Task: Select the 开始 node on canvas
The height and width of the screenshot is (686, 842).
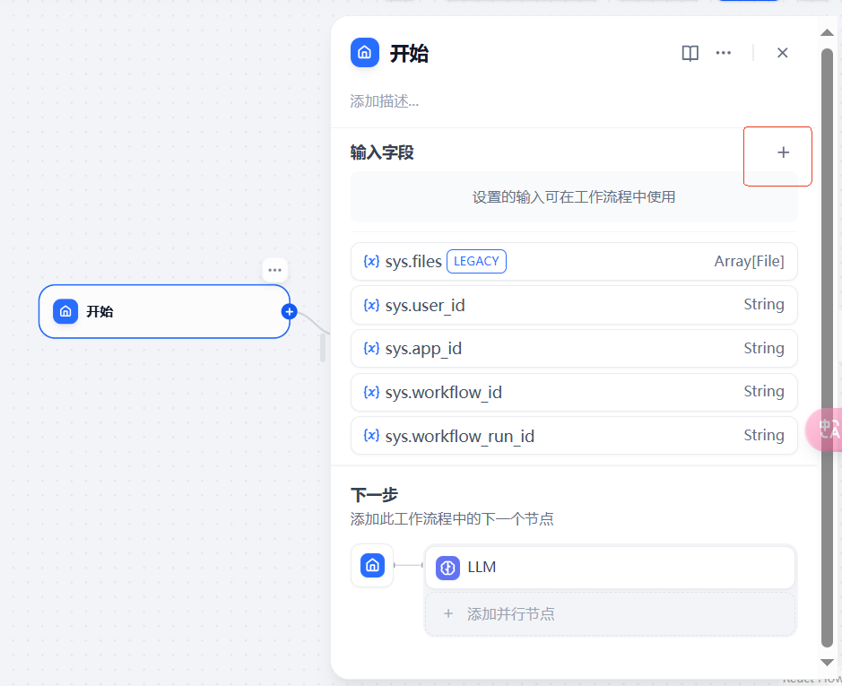Action: (x=161, y=312)
